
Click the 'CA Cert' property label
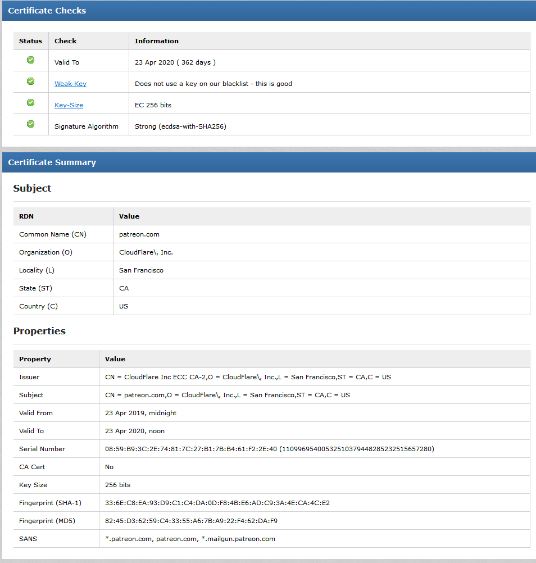pos(32,467)
